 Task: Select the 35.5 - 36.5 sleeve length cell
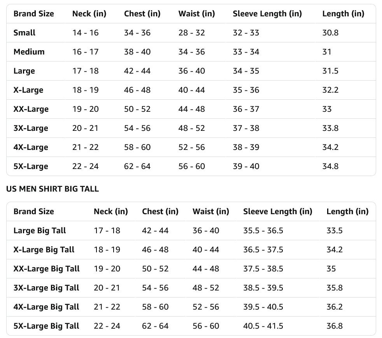(263, 231)
